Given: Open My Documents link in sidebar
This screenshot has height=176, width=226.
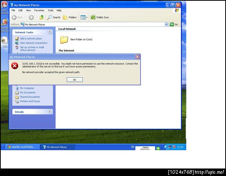Looking at the screenshot, I should click(x=27, y=93).
